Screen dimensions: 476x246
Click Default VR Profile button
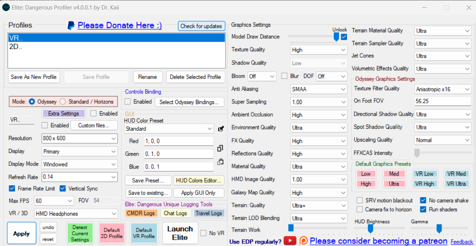[x=144, y=233]
